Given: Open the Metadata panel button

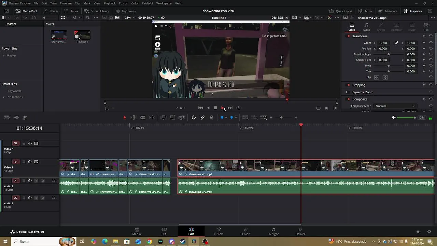Looking at the screenshot, I should click(388, 11).
